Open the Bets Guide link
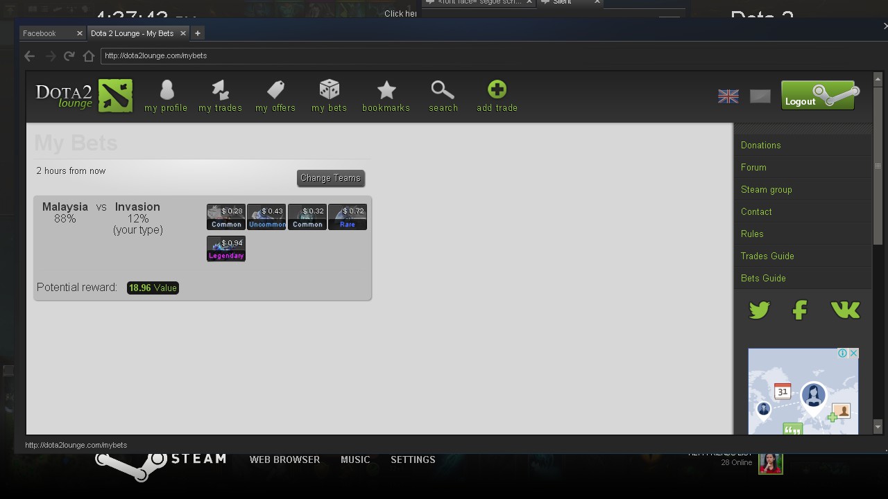 tap(763, 278)
